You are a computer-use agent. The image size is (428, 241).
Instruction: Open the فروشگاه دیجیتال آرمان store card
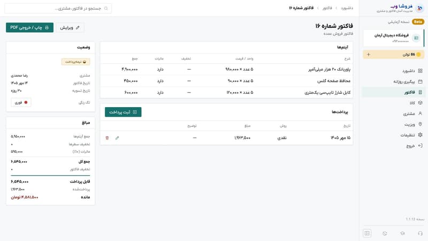pyautogui.click(x=394, y=38)
